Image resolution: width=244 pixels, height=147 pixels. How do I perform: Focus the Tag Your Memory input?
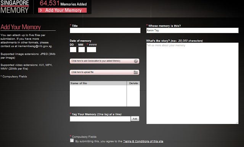[100, 119]
